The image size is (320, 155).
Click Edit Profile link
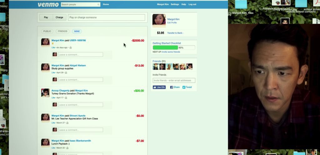[172, 23]
